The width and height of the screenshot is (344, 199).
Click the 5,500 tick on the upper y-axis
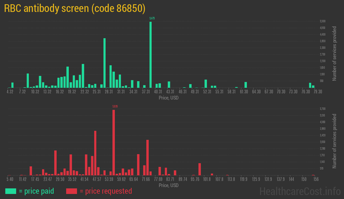tap(322, 21)
